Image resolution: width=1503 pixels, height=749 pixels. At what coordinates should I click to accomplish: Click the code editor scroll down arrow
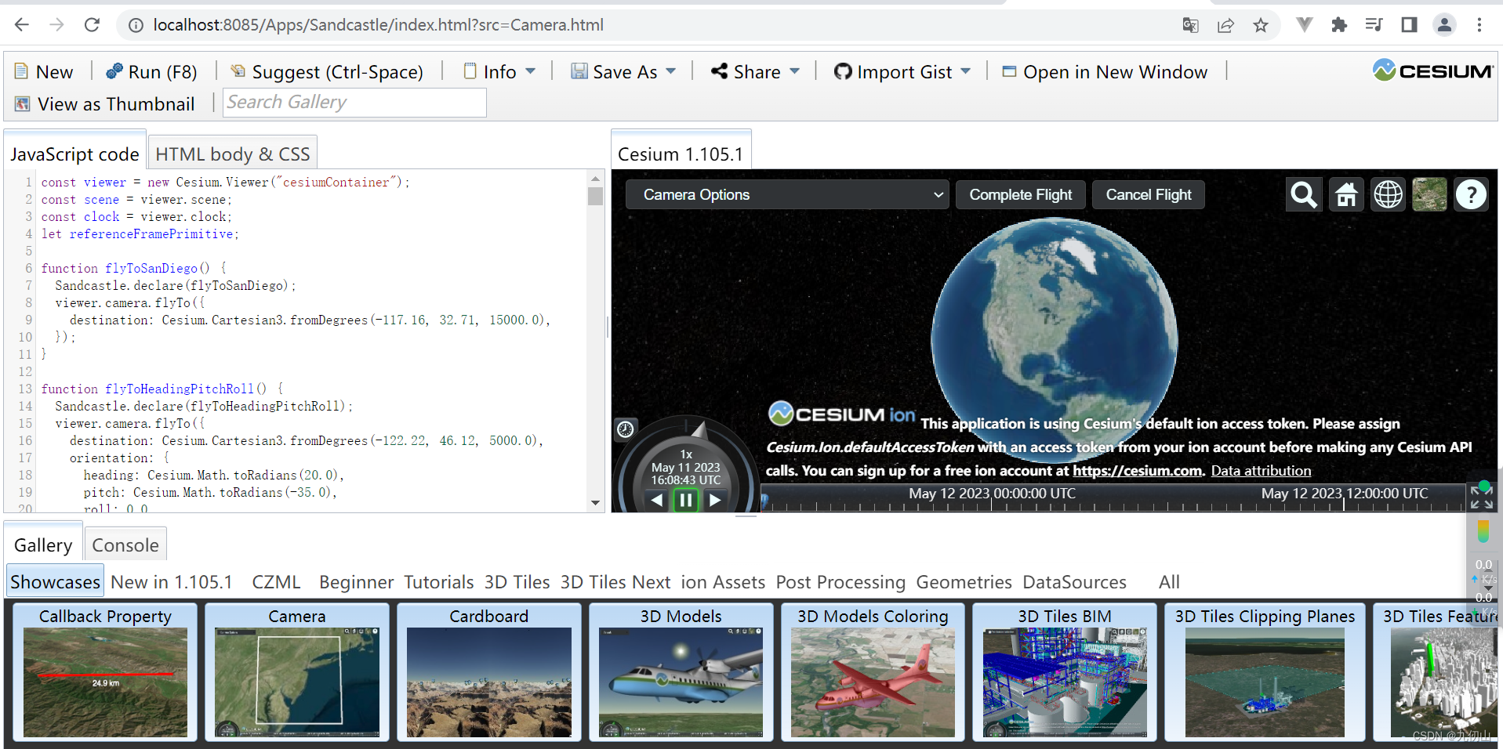click(x=595, y=503)
